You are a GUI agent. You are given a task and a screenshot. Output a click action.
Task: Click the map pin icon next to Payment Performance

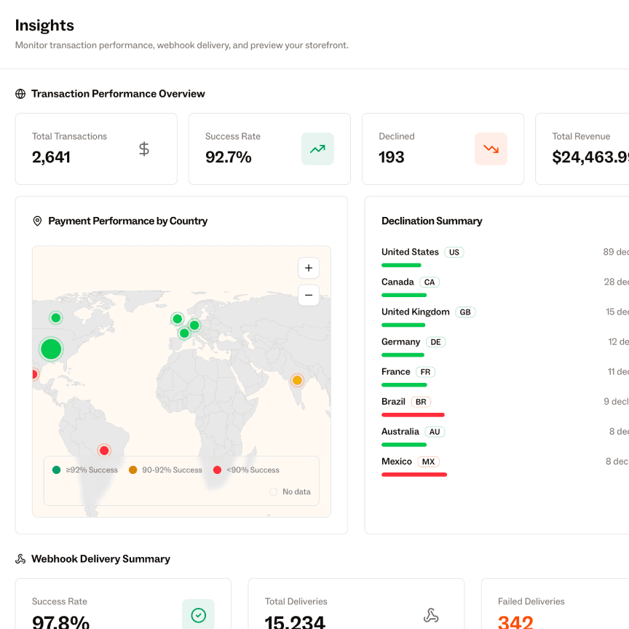[37, 221]
